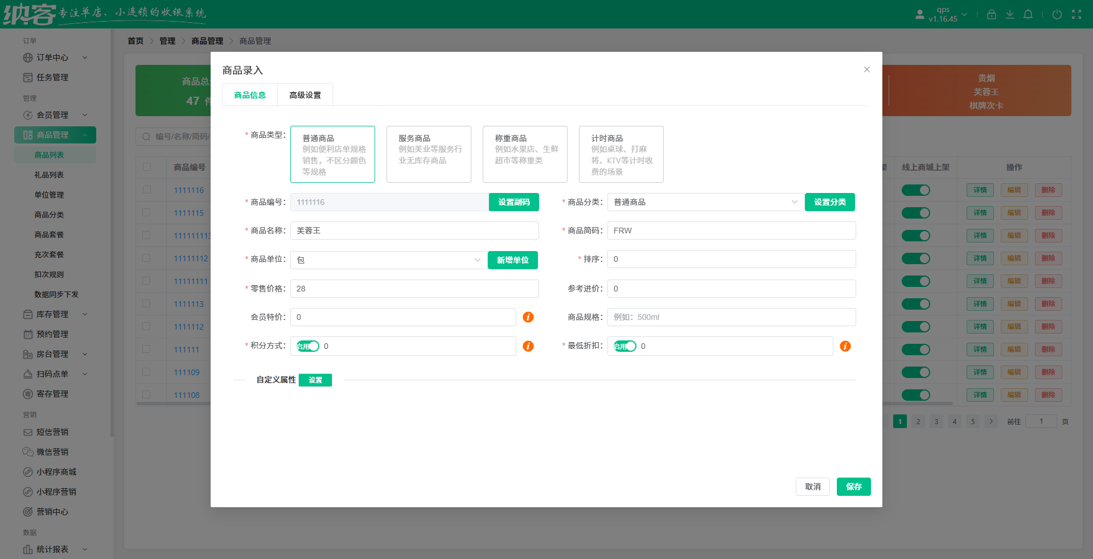Select the 普通商品 product type card

[332, 154]
